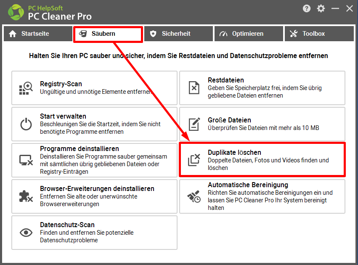This screenshot has width=358, height=265.
Task: Click the wrench icon on Toolbox
Action: [294, 34]
